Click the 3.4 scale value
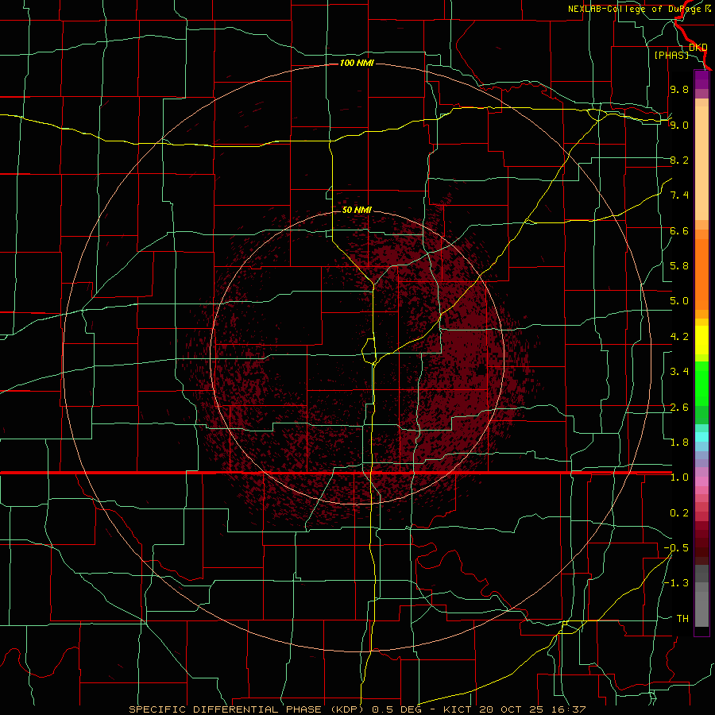The width and height of the screenshot is (715, 715). [x=679, y=372]
